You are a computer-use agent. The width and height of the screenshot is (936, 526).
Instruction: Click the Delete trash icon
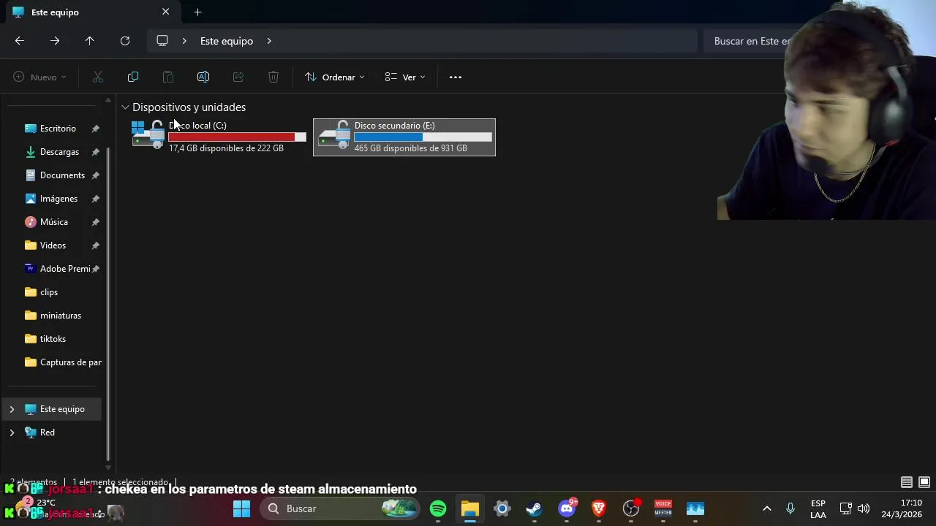pos(273,77)
